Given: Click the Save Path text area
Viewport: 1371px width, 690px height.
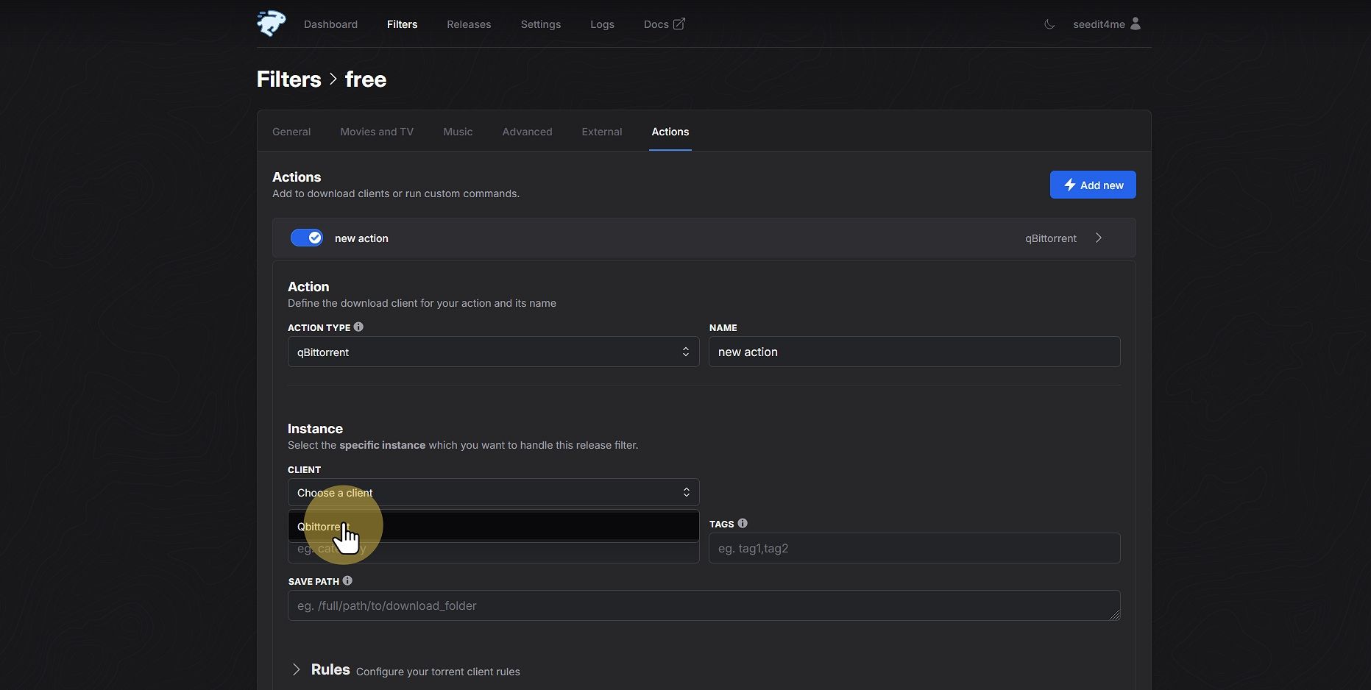Looking at the screenshot, I should (704, 605).
